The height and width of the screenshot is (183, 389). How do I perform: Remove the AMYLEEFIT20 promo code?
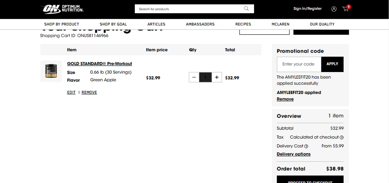[285, 99]
